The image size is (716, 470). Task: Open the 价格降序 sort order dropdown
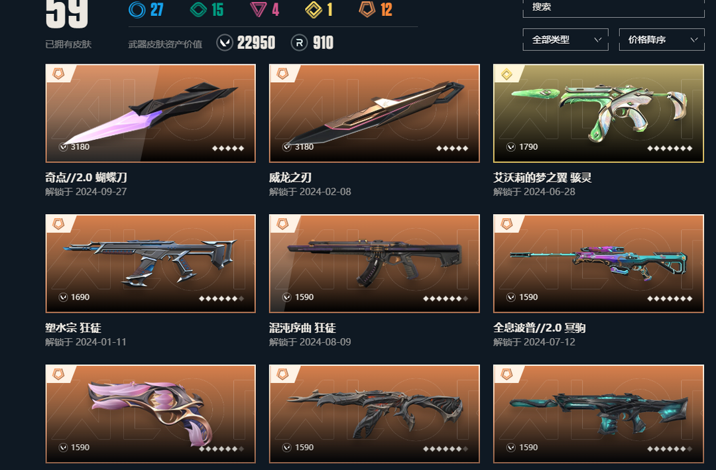tap(662, 40)
